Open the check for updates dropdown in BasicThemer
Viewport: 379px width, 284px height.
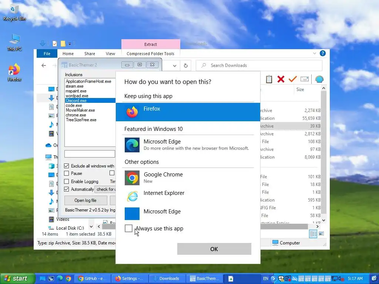click(105, 189)
